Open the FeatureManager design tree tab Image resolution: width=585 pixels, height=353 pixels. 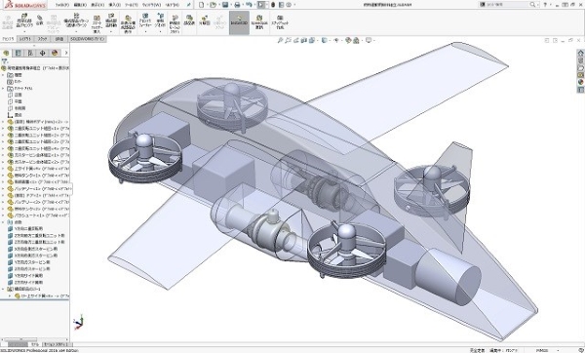pyautogui.click(x=6, y=53)
